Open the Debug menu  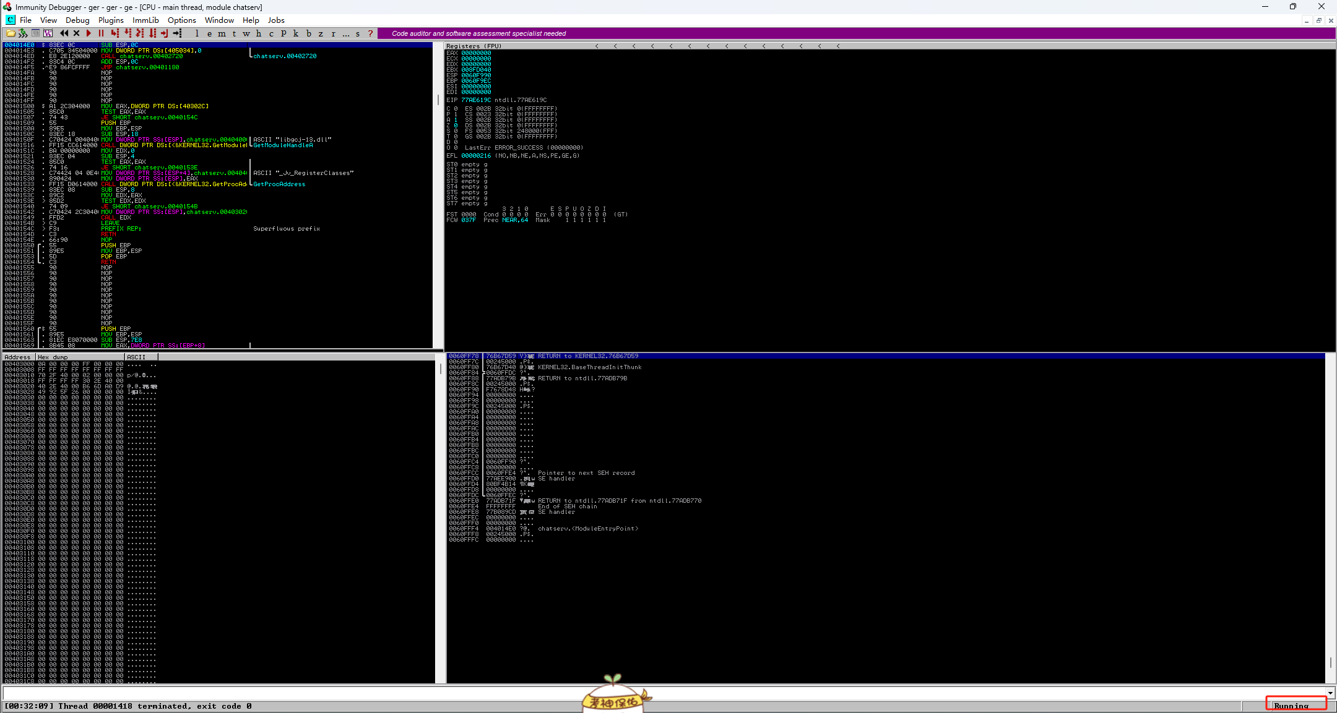77,20
